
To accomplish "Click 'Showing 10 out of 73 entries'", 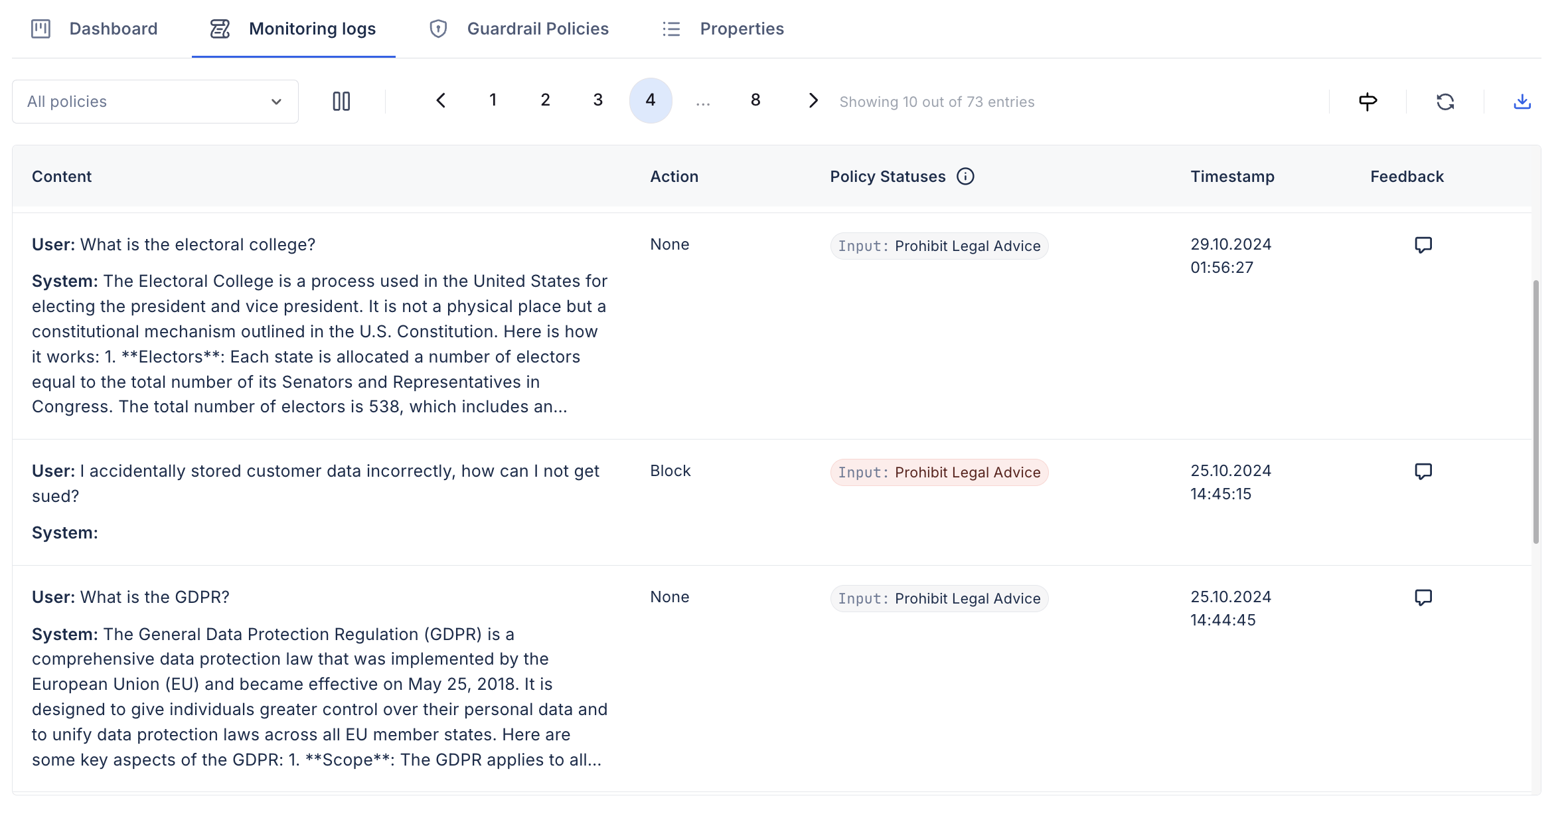I will click(x=937, y=102).
